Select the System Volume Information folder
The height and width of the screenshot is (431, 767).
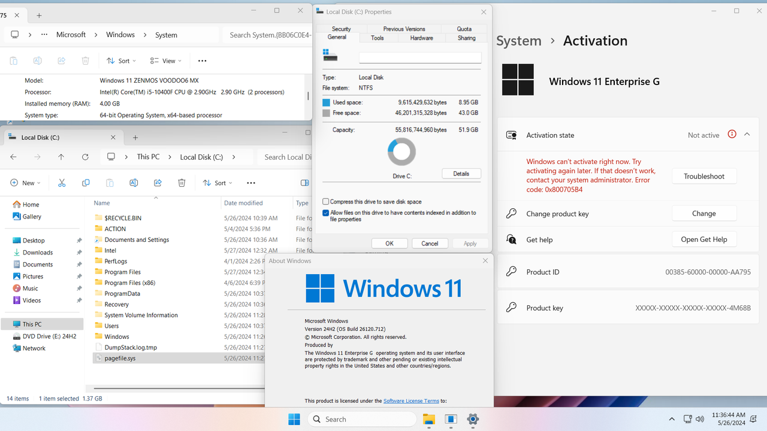click(x=141, y=315)
